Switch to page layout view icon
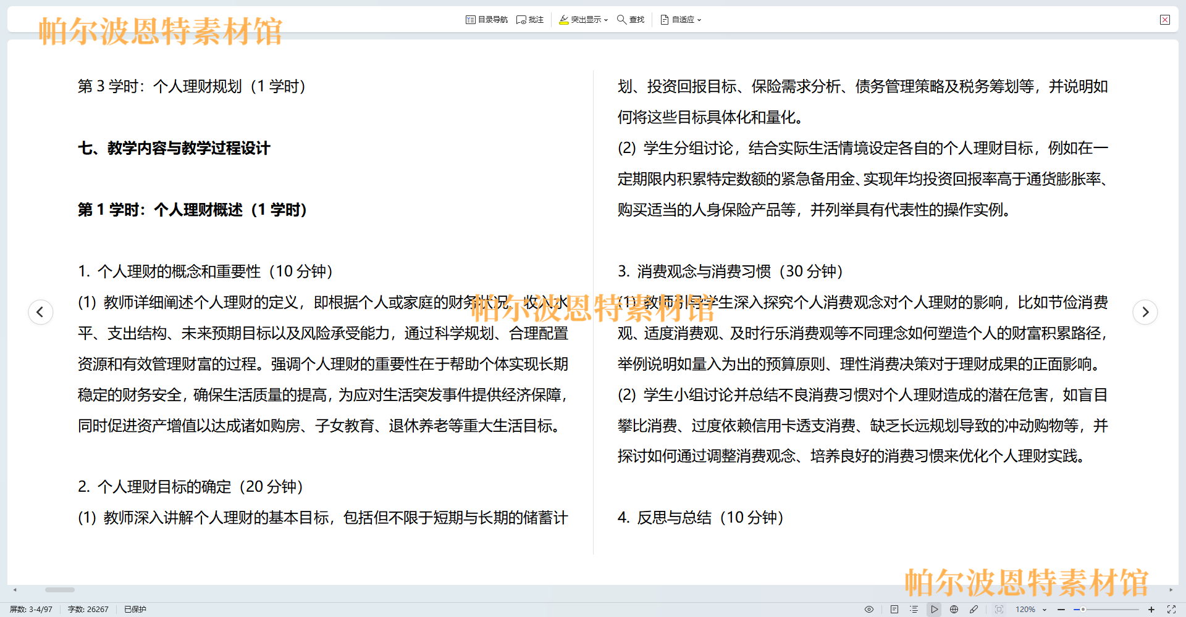 (894, 609)
